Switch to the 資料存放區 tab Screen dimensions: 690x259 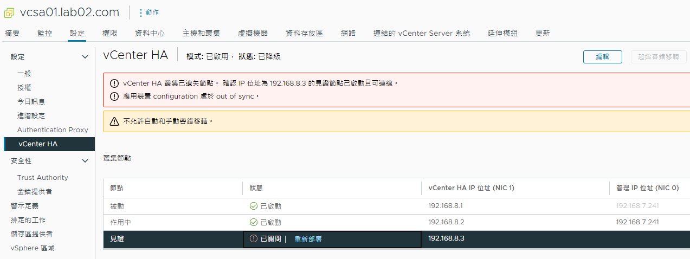click(304, 33)
